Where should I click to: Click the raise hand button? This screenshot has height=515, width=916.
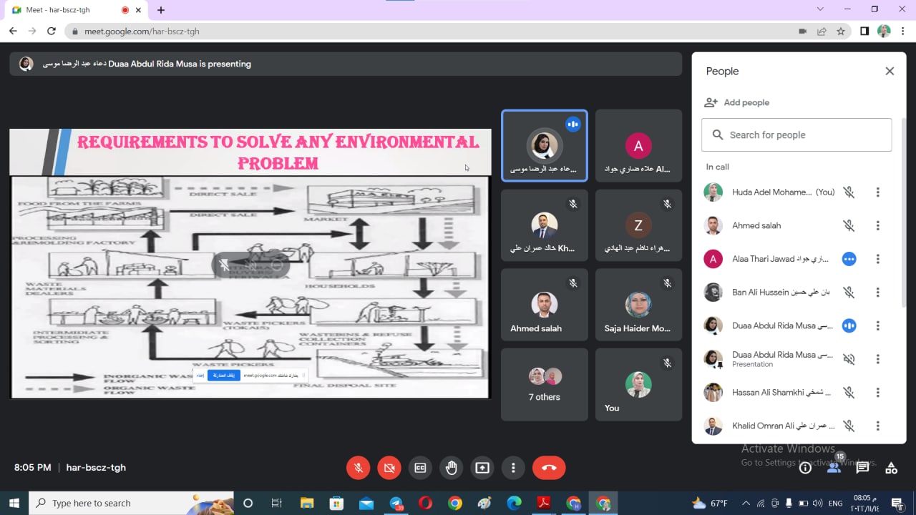point(451,468)
